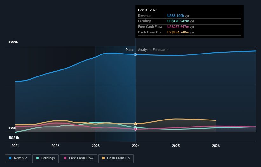Click the teal Earnings legend dot
261x167 pixels.
[38, 158]
